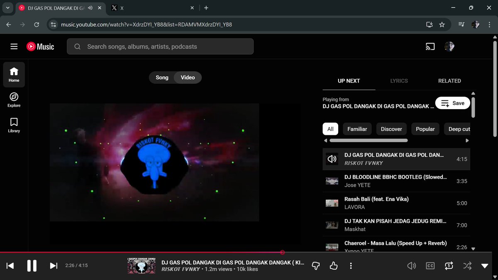Select the Discover filter chip
Image resolution: width=498 pixels, height=280 pixels.
coord(391,129)
